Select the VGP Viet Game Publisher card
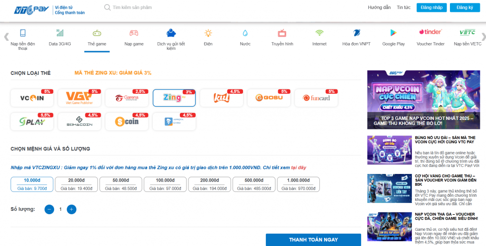The image size is (486, 246). (79, 98)
